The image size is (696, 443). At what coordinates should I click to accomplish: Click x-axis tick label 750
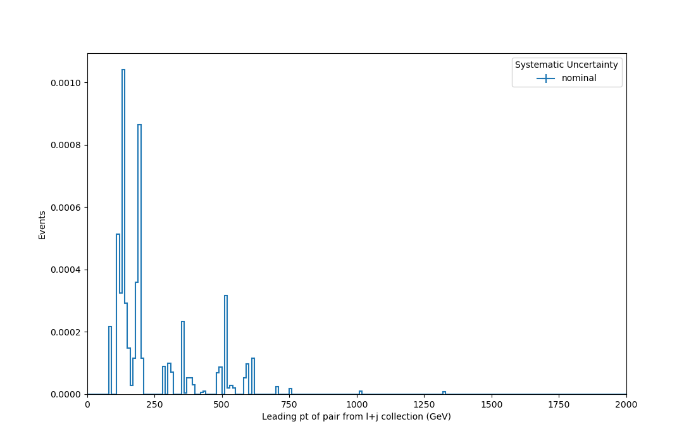[289, 404]
